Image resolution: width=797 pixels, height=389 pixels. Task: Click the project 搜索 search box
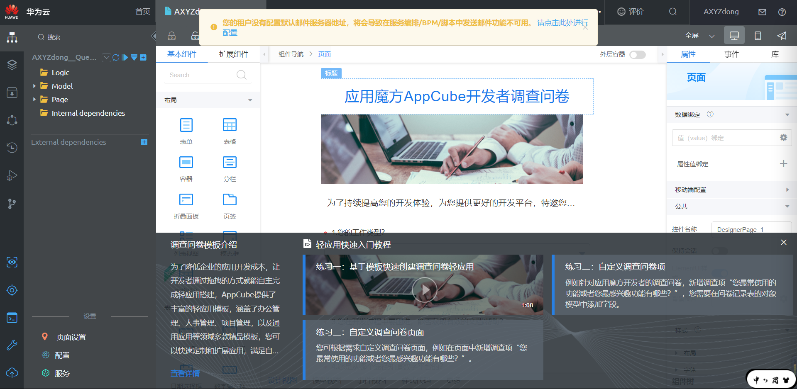click(90, 37)
